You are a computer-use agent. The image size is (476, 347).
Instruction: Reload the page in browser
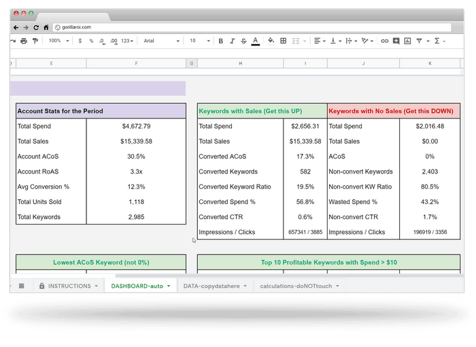[36, 27]
